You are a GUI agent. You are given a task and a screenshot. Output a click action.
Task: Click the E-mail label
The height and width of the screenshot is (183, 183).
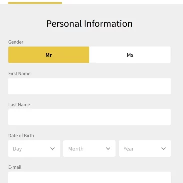pyautogui.click(x=15, y=167)
